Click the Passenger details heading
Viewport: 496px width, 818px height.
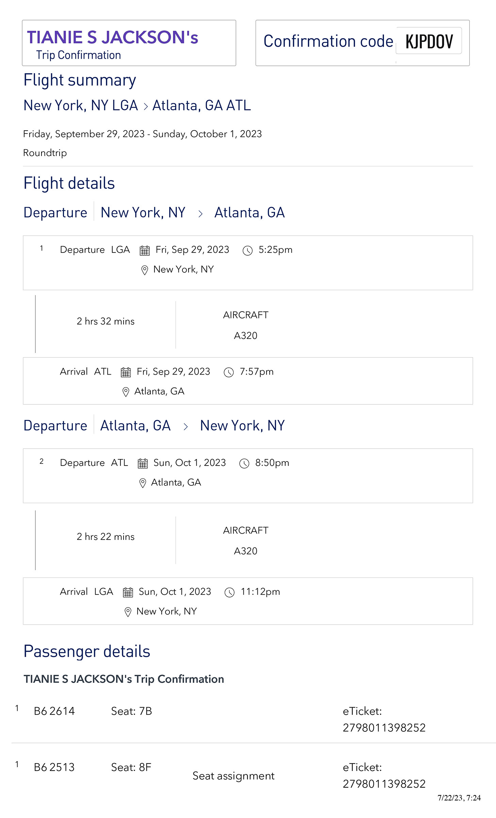(x=87, y=652)
